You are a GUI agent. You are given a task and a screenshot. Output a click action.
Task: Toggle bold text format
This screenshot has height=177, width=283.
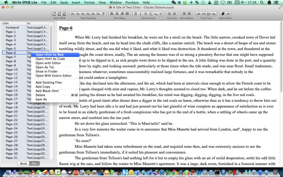click(x=135, y=14)
